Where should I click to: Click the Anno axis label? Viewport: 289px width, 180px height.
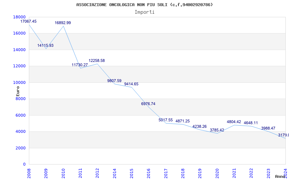click(280, 176)
